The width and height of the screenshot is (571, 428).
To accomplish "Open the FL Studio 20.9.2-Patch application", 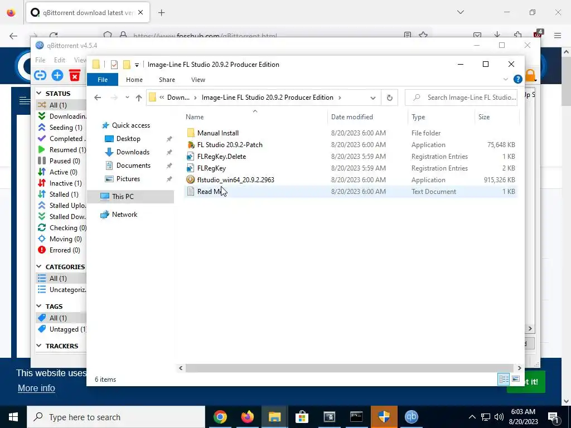I will pyautogui.click(x=229, y=145).
